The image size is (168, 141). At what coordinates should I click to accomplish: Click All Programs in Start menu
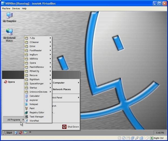tap(13, 120)
